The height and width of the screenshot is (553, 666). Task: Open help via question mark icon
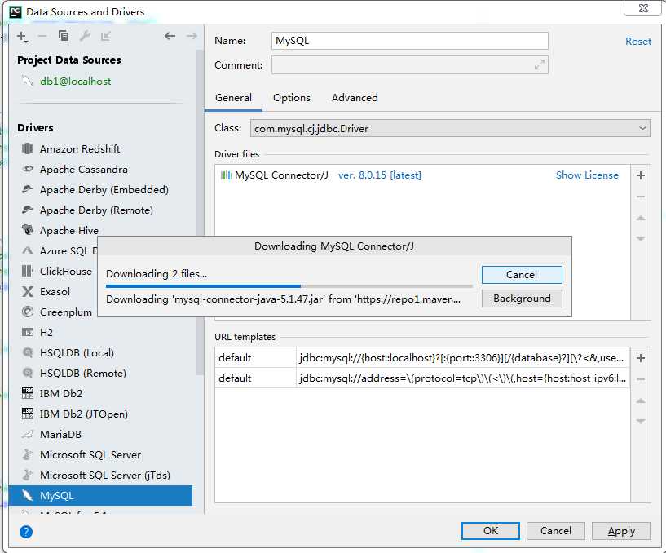(x=26, y=532)
